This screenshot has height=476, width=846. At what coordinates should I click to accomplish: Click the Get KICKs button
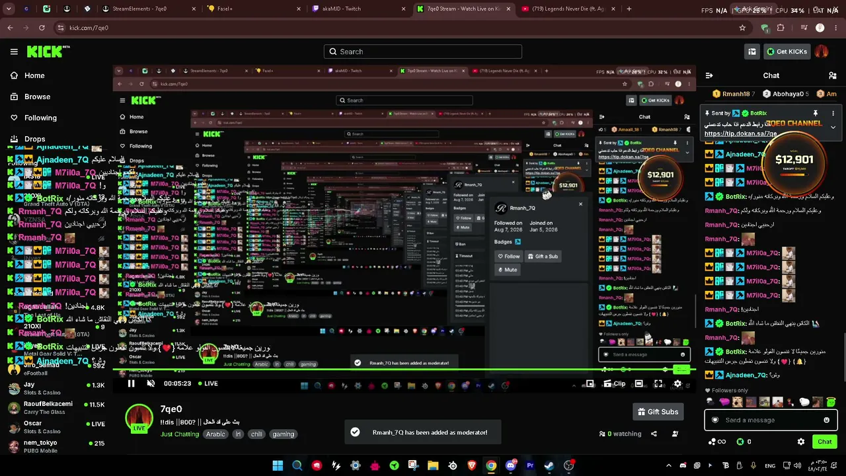point(787,52)
